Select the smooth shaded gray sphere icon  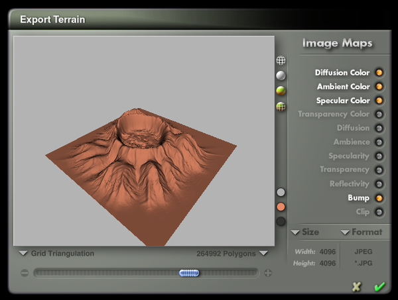tap(281, 75)
